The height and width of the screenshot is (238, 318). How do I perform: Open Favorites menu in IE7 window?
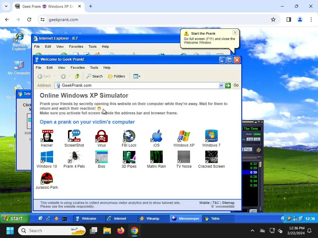pyautogui.click(x=76, y=46)
